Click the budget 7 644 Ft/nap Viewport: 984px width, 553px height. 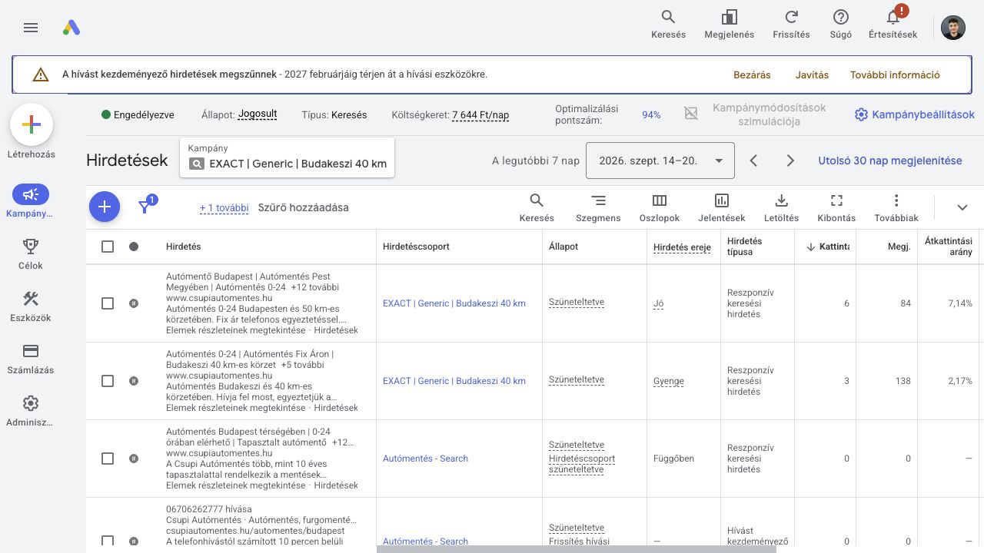(x=480, y=115)
